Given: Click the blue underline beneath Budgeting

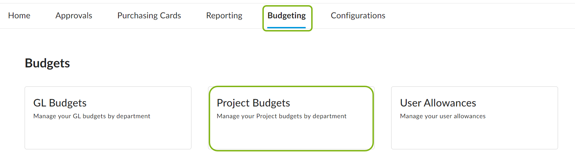Looking at the screenshot, I should coord(287,27).
